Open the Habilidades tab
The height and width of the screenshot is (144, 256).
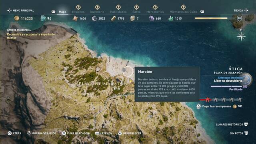tap(118, 12)
